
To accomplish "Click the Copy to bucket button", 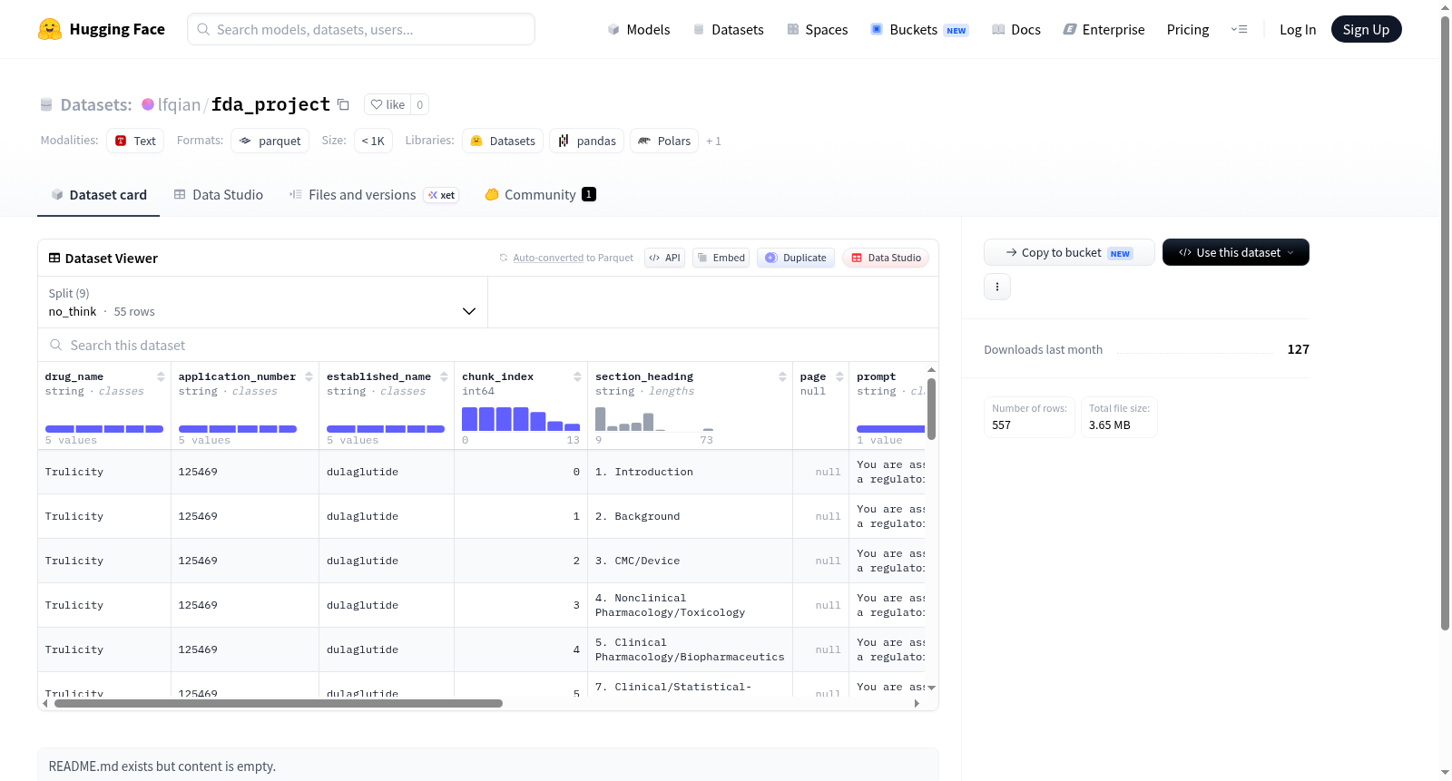I will (x=1069, y=252).
